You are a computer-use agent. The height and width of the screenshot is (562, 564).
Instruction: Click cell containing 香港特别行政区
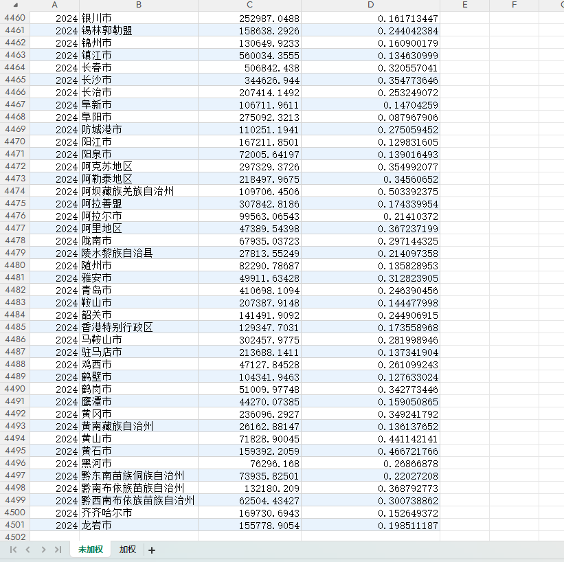pos(139,327)
